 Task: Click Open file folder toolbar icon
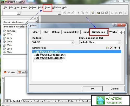tap(98, 13)
